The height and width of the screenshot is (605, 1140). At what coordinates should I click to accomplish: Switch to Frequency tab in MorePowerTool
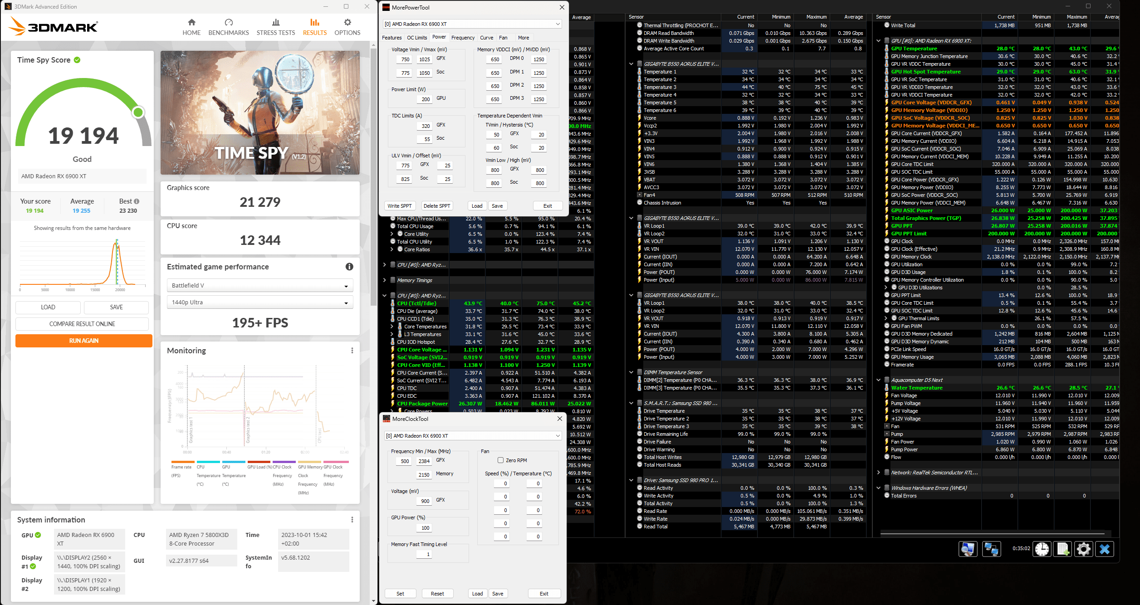click(x=463, y=38)
